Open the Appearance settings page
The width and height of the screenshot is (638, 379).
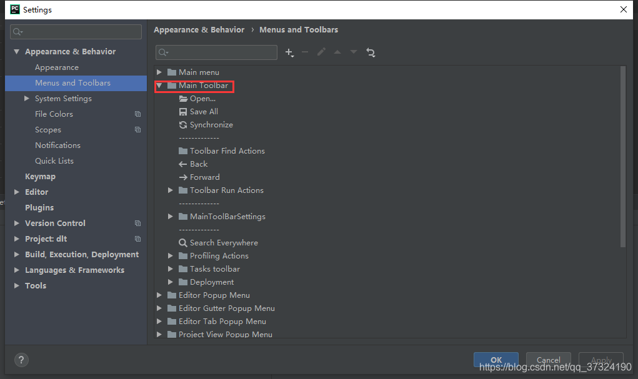[x=57, y=67]
